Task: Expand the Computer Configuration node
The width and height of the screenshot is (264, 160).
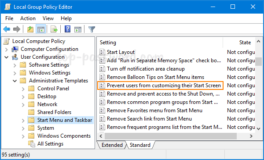Action: click(x=6, y=50)
